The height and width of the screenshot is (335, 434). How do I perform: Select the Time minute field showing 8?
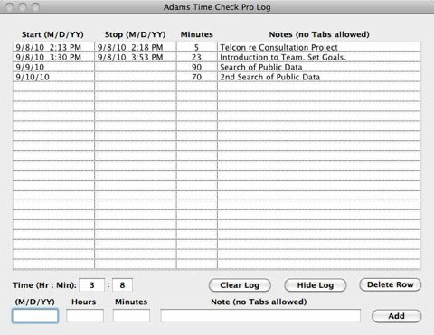pyautogui.click(x=122, y=285)
